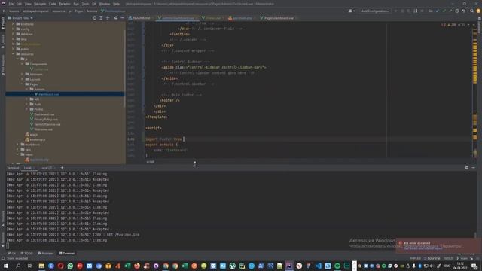
Task: Switch to the Local (2) terminal tab
Action: [46, 168]
